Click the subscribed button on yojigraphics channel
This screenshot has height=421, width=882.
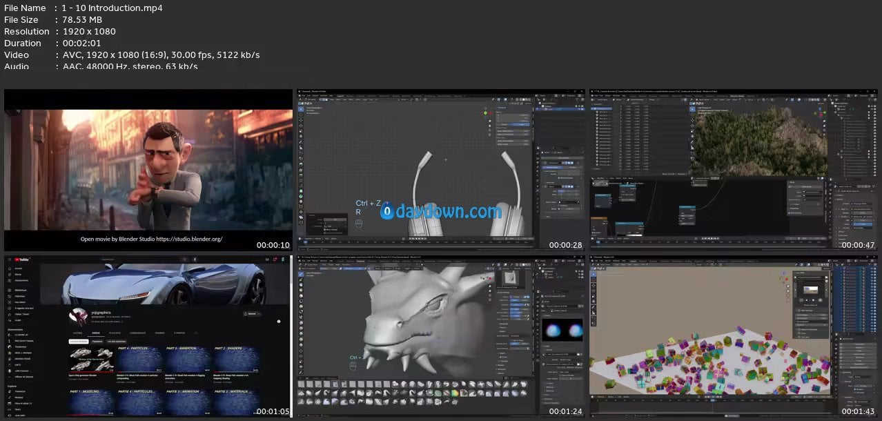(252, 314)
